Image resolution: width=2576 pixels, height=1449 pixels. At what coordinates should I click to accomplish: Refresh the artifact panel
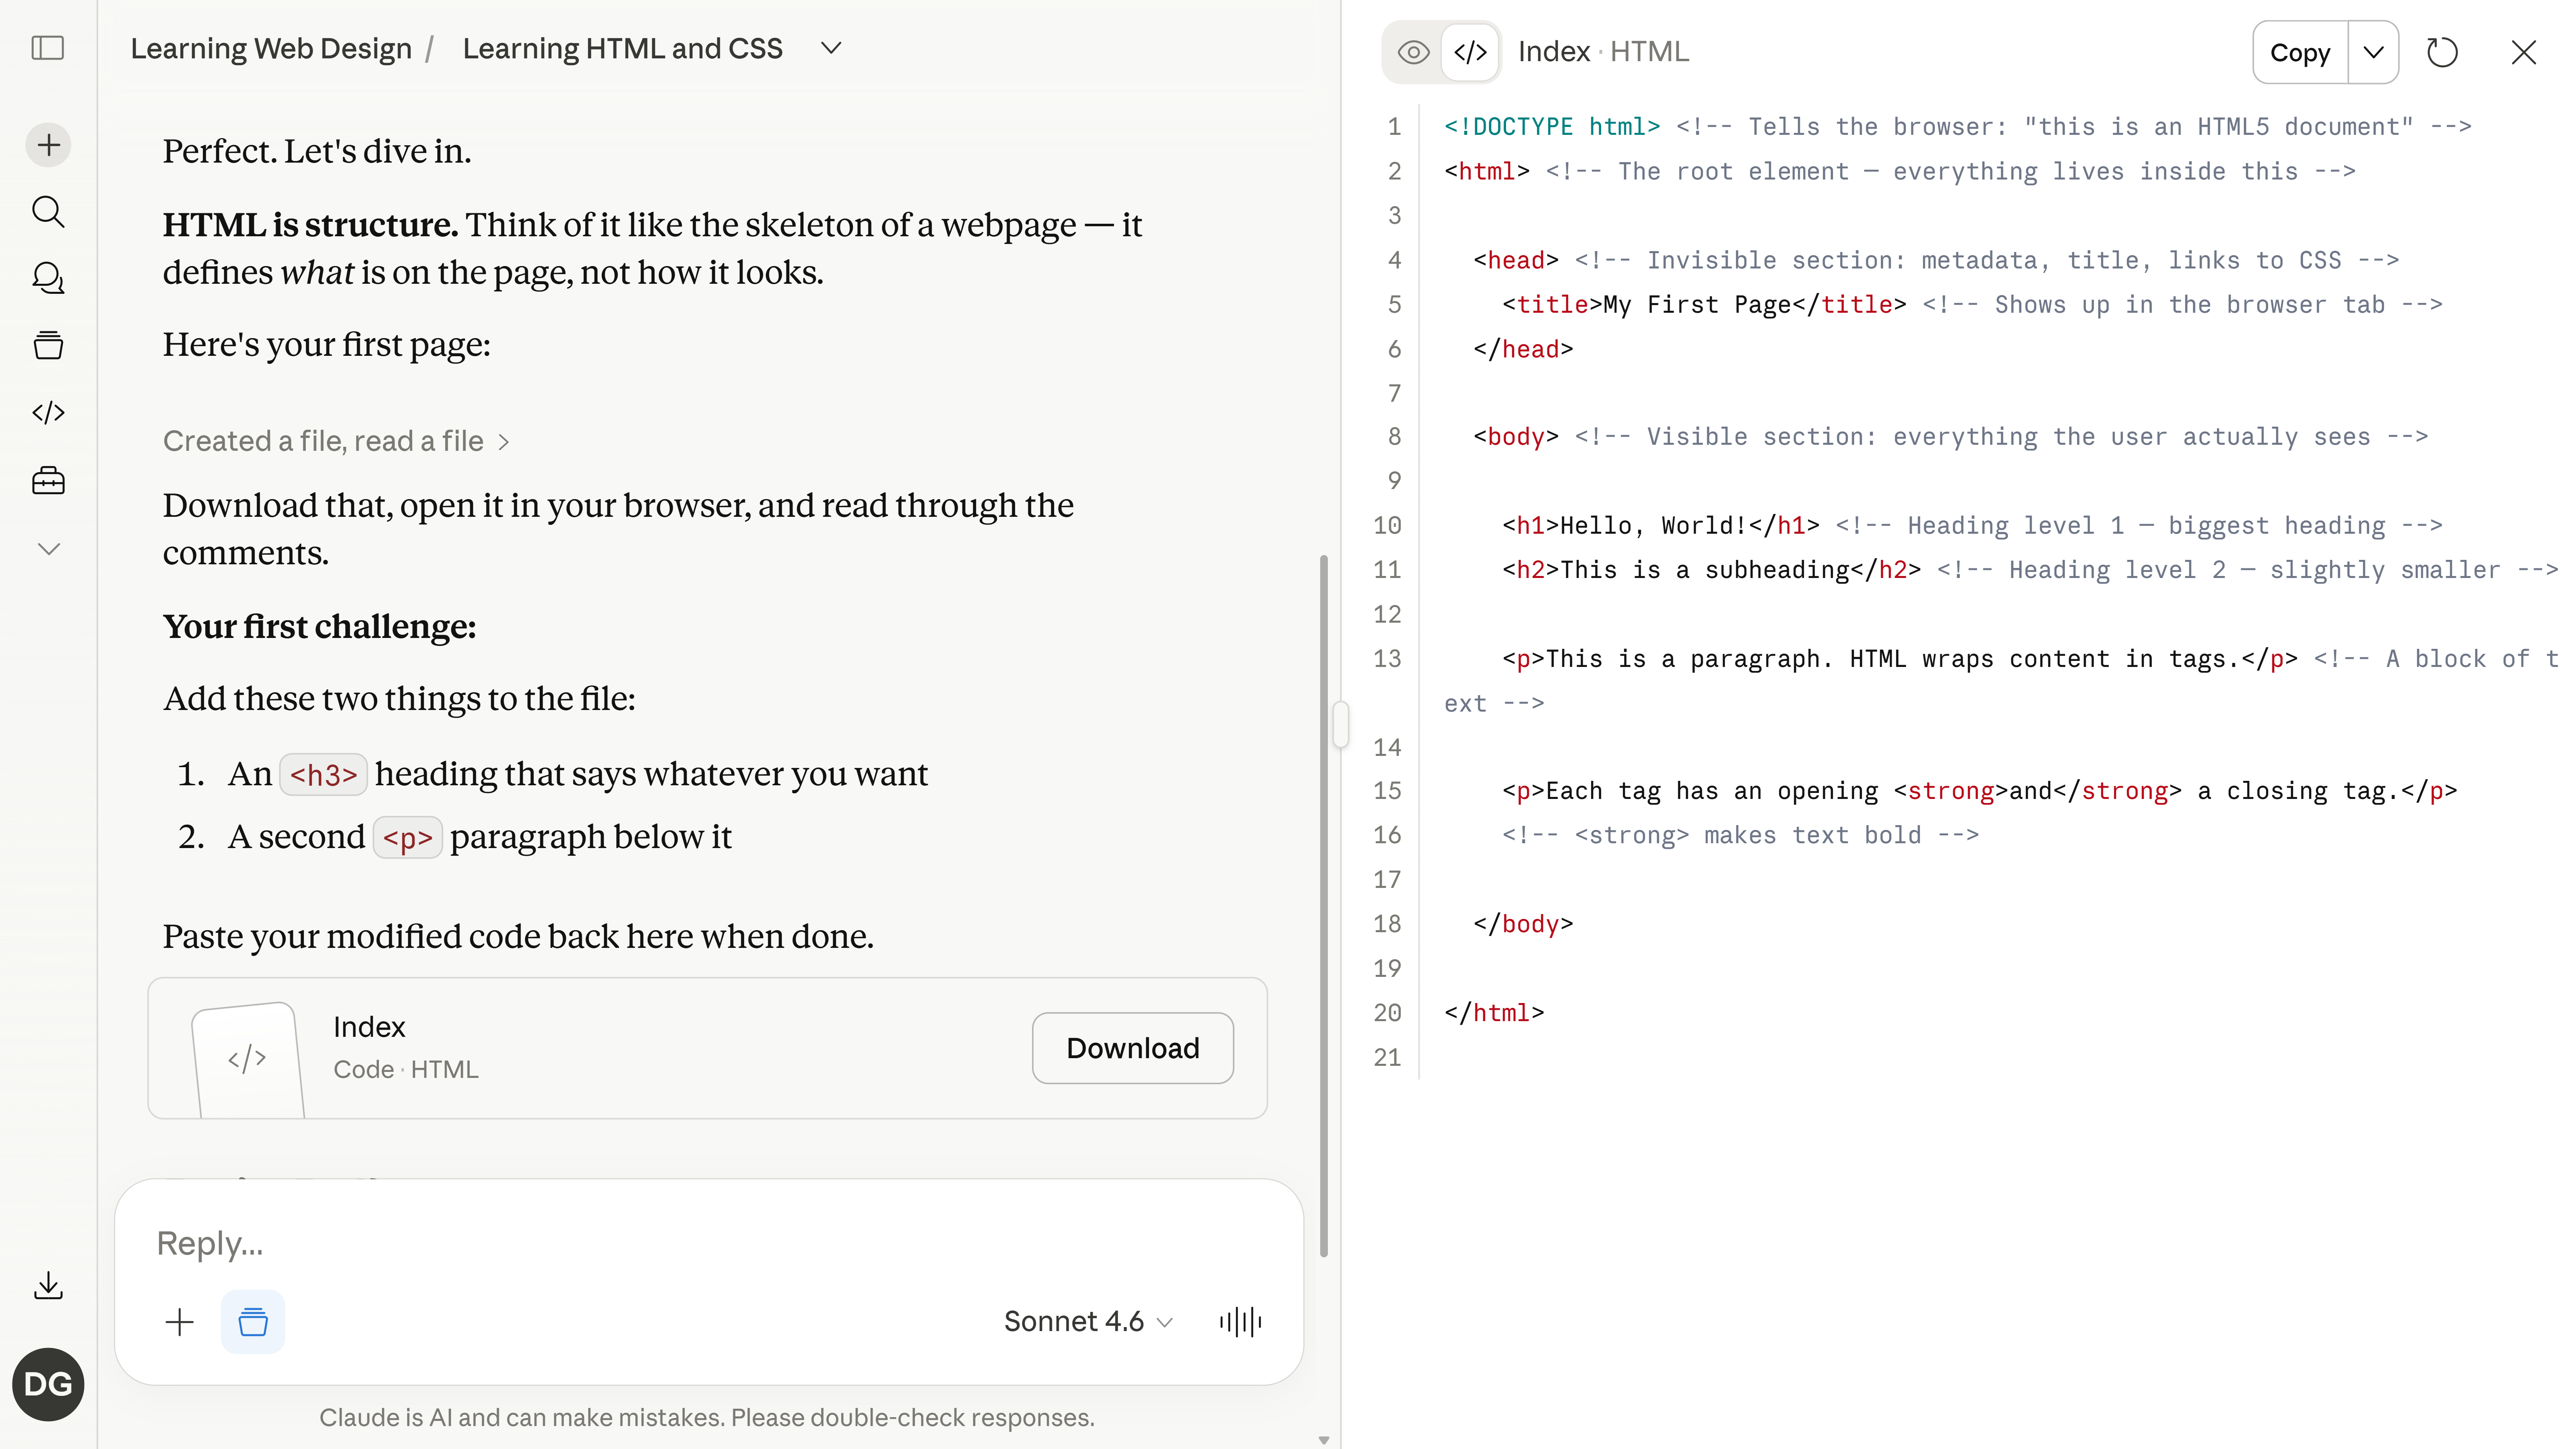coord(2442,52)
